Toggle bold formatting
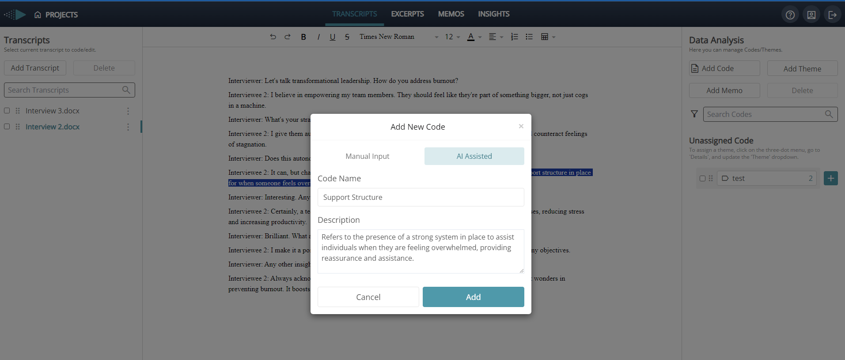 point(303,37)
